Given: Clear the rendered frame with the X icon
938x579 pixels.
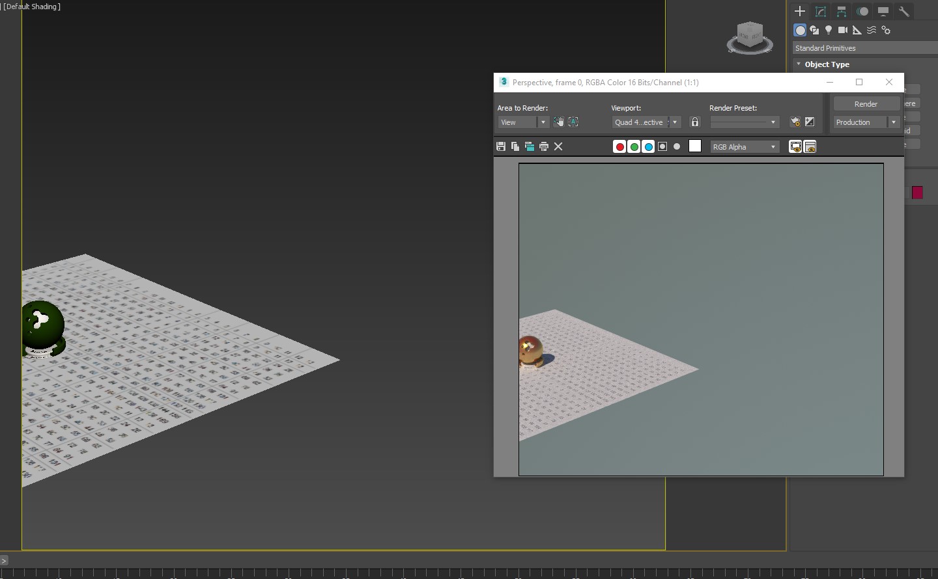Looking at the screenshot, I should tap(558, 147).
